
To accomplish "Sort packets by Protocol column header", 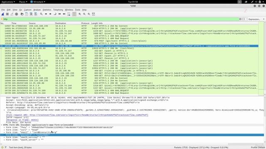I will click(85, 23).
